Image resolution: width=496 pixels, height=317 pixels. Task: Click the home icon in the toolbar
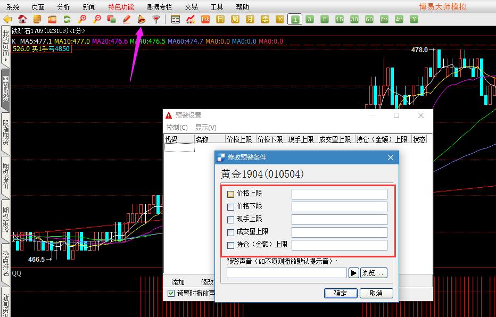coord(22,19)
